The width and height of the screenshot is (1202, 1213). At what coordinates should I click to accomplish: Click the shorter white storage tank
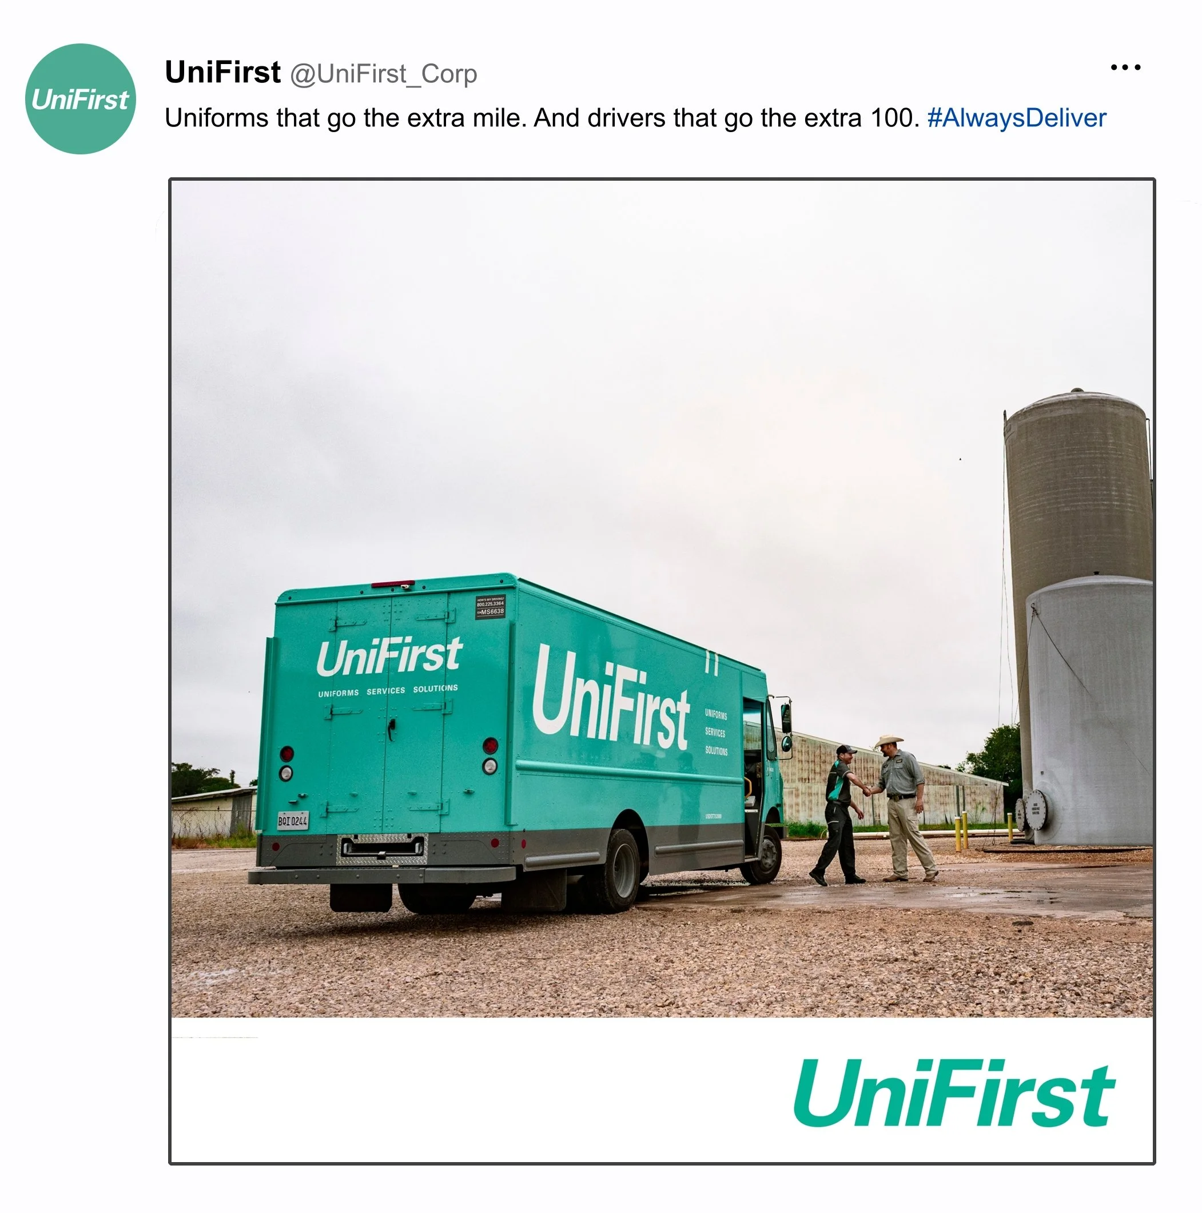pos(1091,711)
